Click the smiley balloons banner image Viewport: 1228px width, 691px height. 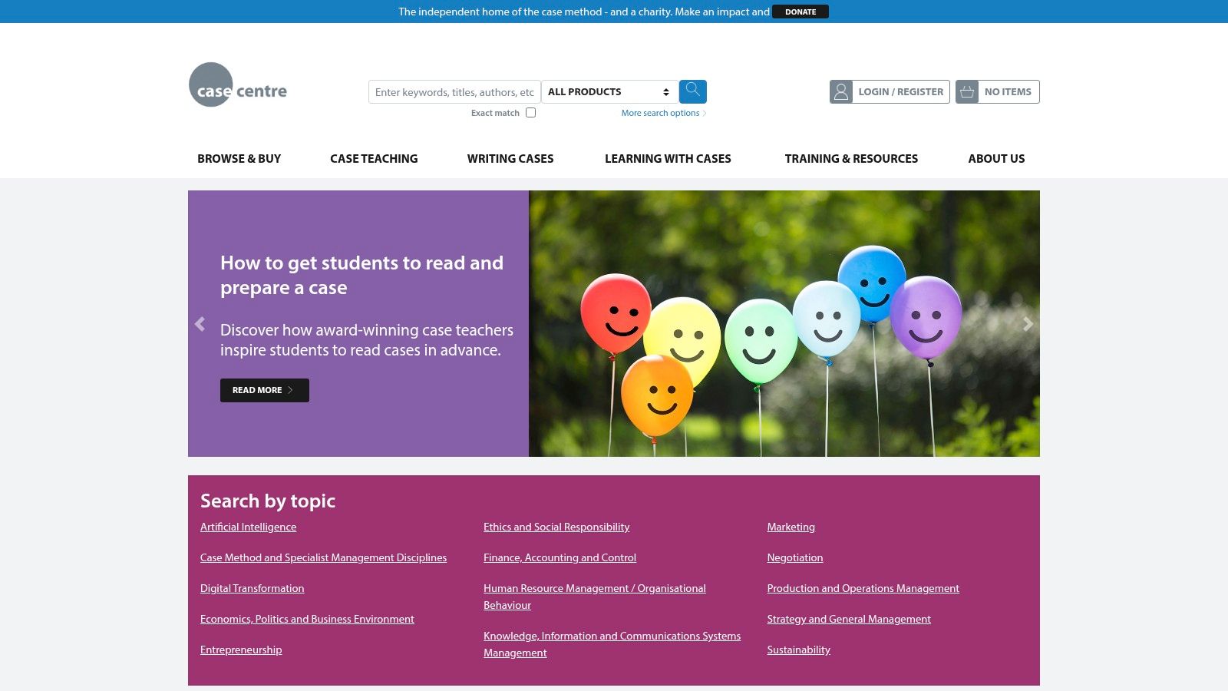pyautogui.click(x=784, y=323)
